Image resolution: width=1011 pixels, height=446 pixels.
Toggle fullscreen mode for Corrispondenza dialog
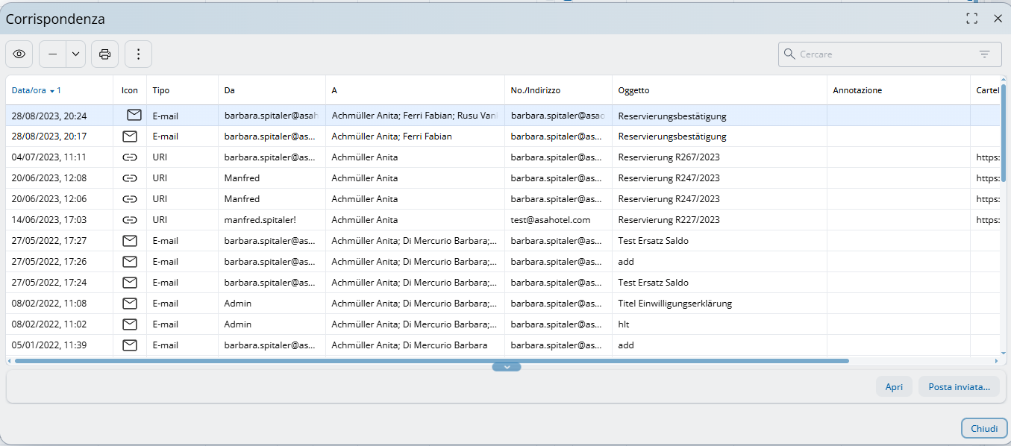pyautogui.click(x=971, y=19)
